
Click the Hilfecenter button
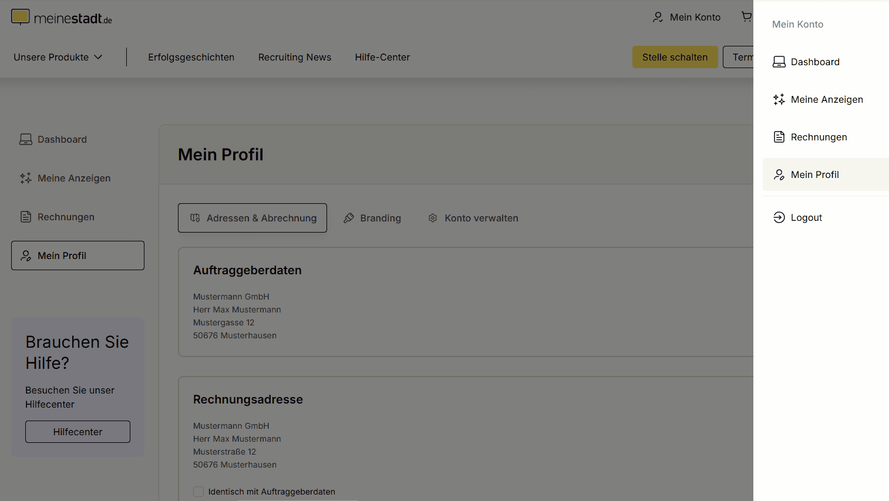click(78, 432)
